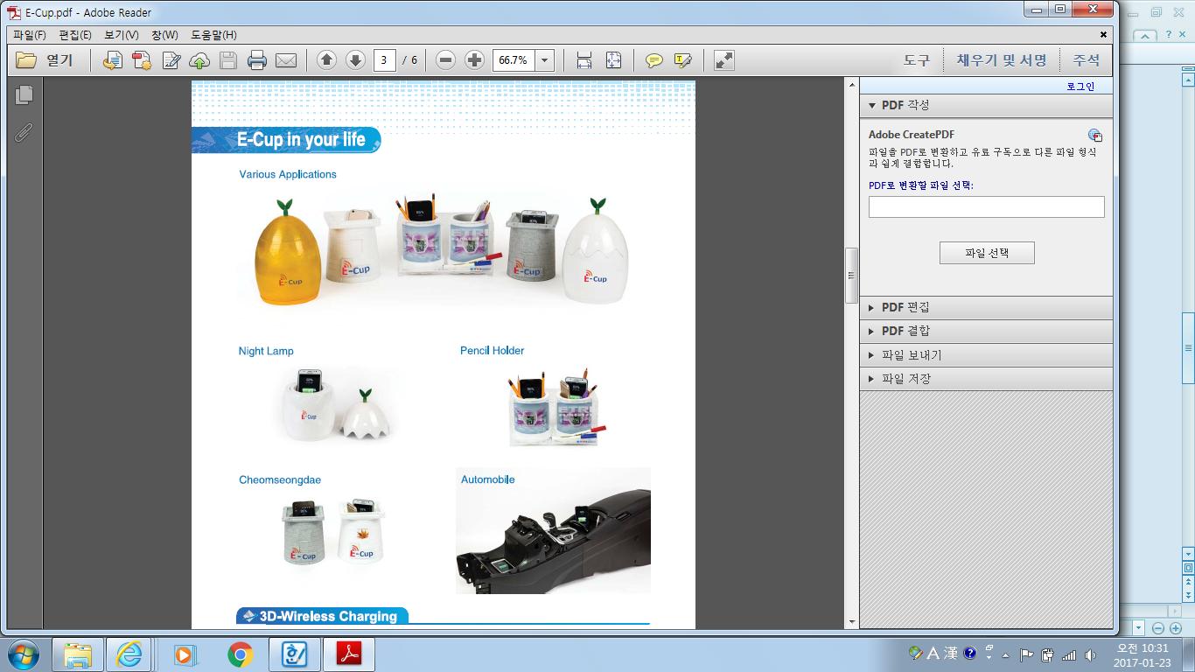Go to the previous page arrow
Screen dimensions: 1195x672
[x=327, y=60]
